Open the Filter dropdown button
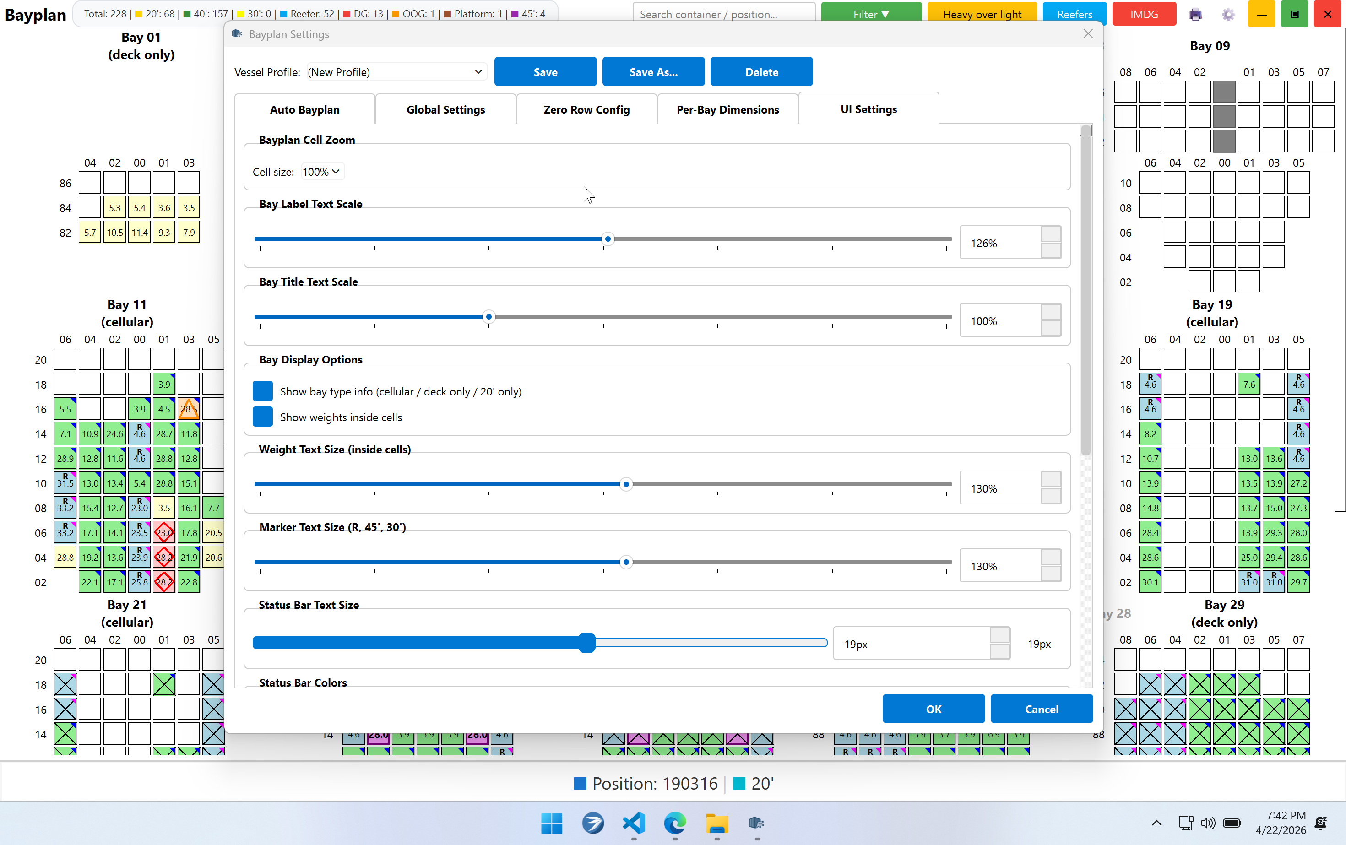Screen dimensions: 1346x845 871,14
